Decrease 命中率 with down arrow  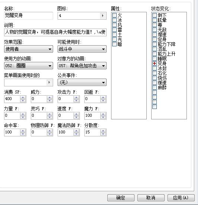[23, 134]
